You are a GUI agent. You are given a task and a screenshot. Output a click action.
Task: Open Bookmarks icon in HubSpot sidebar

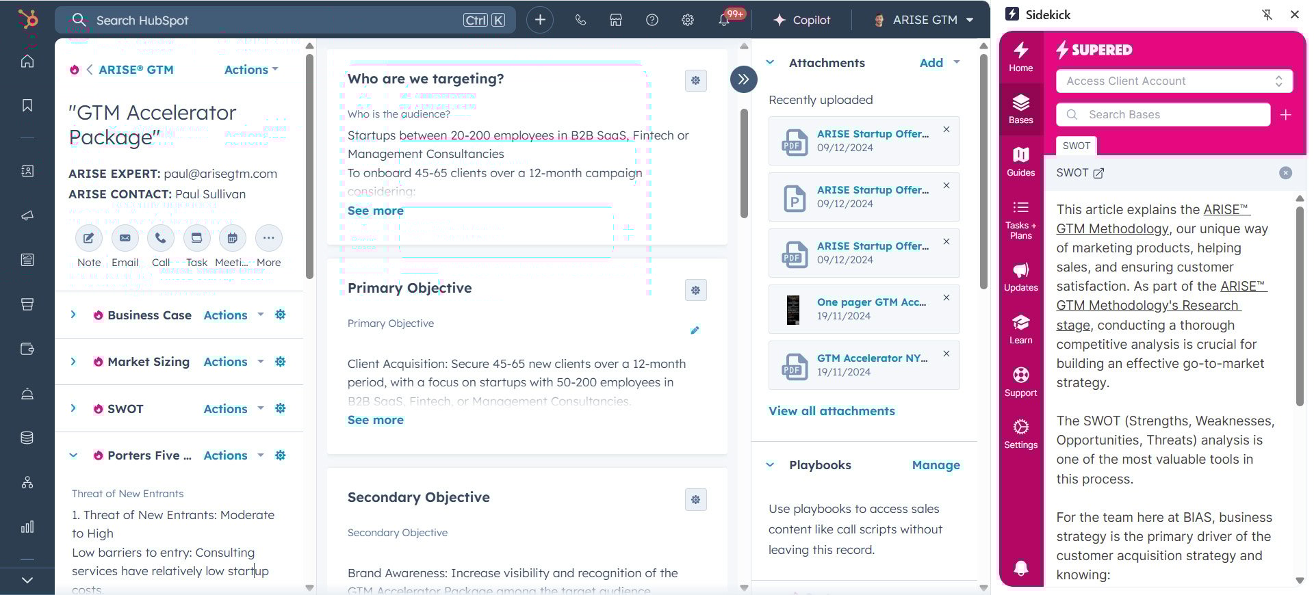coord(27,105)
